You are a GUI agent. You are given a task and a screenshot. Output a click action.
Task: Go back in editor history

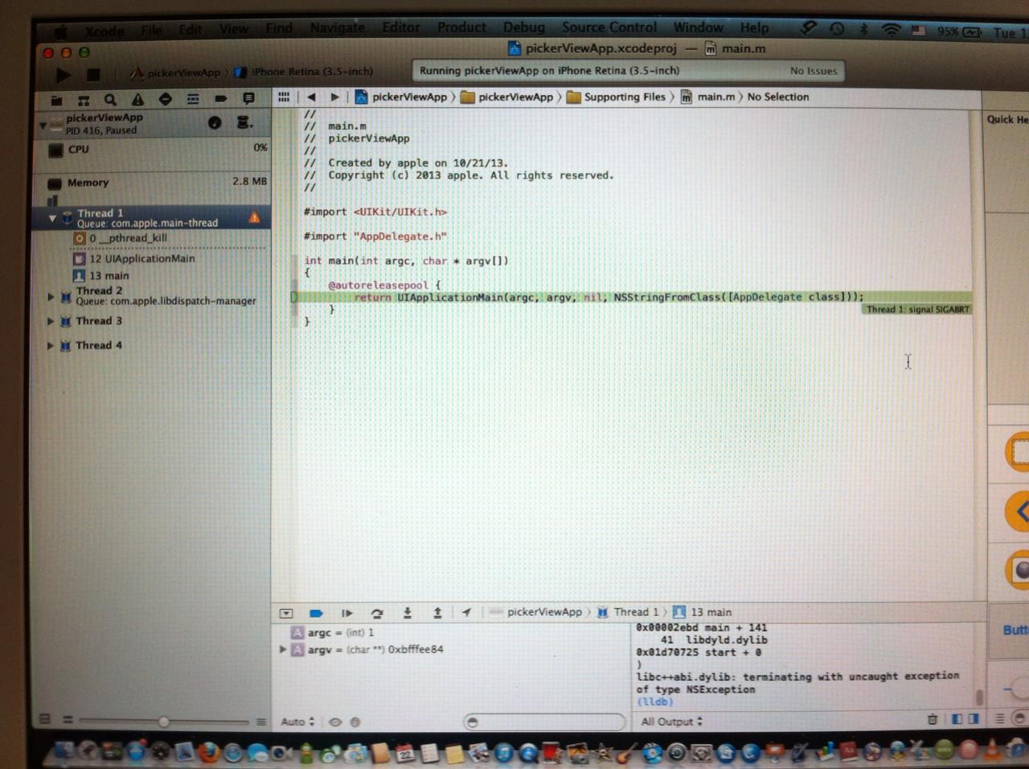[312, 97]
